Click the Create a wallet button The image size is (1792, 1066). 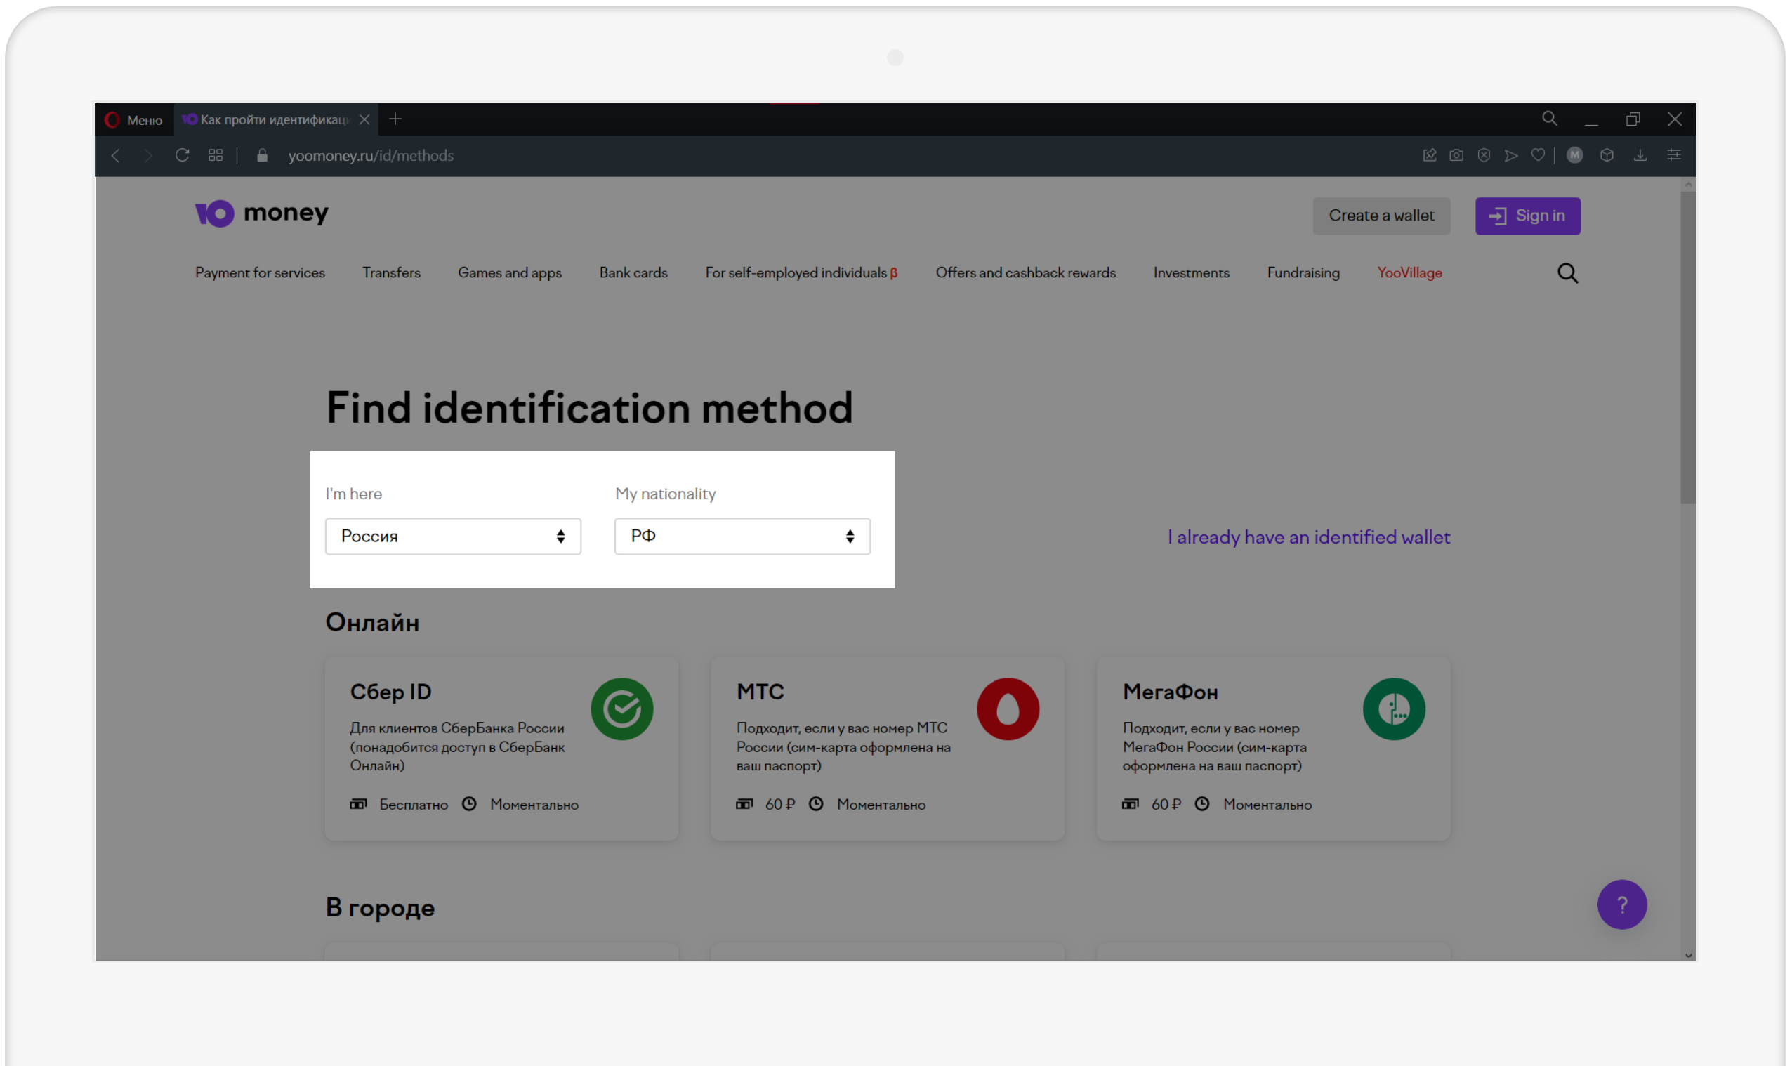[1381, 216]
